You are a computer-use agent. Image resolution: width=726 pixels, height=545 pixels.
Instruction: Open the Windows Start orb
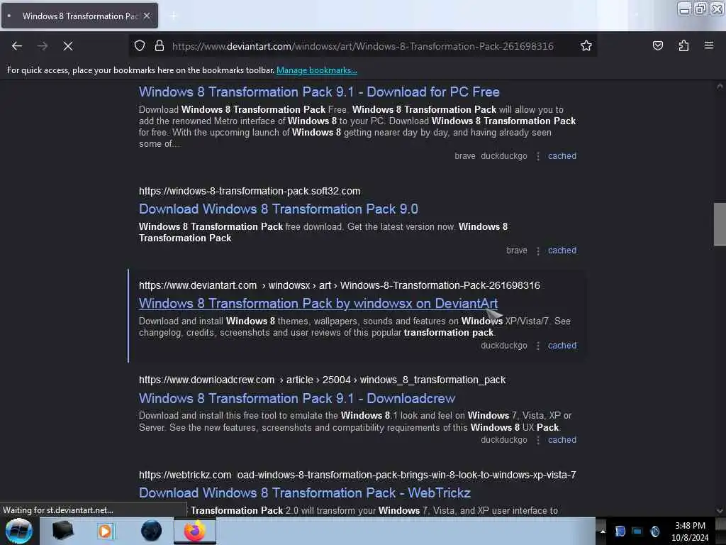click(x=18, y=531)
